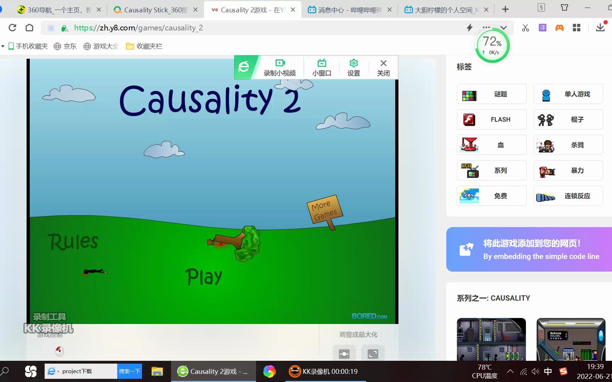Image resolution: width=612 pixels, height=382 pixels.
Task: Open the 京东 bookmark
Action: pos(65,46)
